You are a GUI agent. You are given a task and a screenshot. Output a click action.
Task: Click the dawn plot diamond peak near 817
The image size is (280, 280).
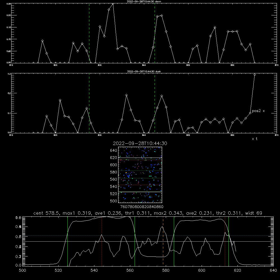[42, 41]
